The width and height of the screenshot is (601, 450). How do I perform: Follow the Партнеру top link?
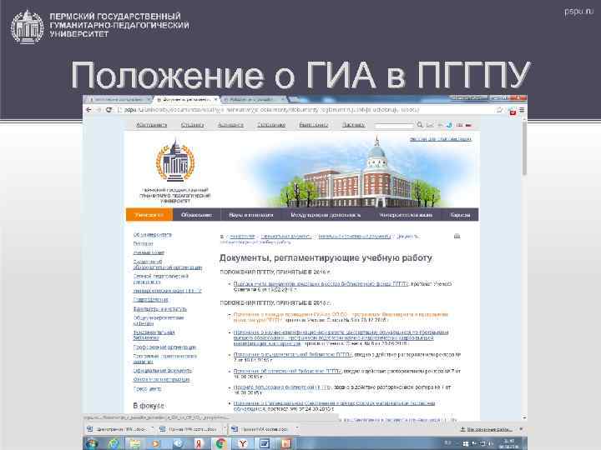[353, 125]
